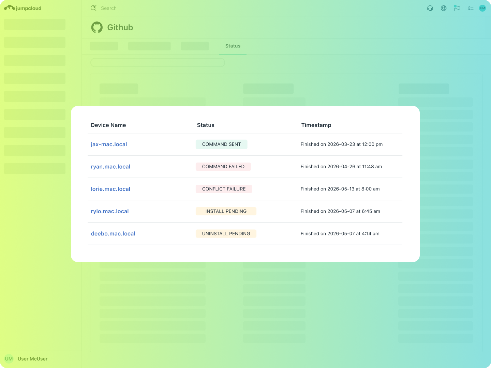Image resolution: width=491 pixels, height=368 pixels.
Task: Open the lorie.mac.local device
Action: (110, 189)
